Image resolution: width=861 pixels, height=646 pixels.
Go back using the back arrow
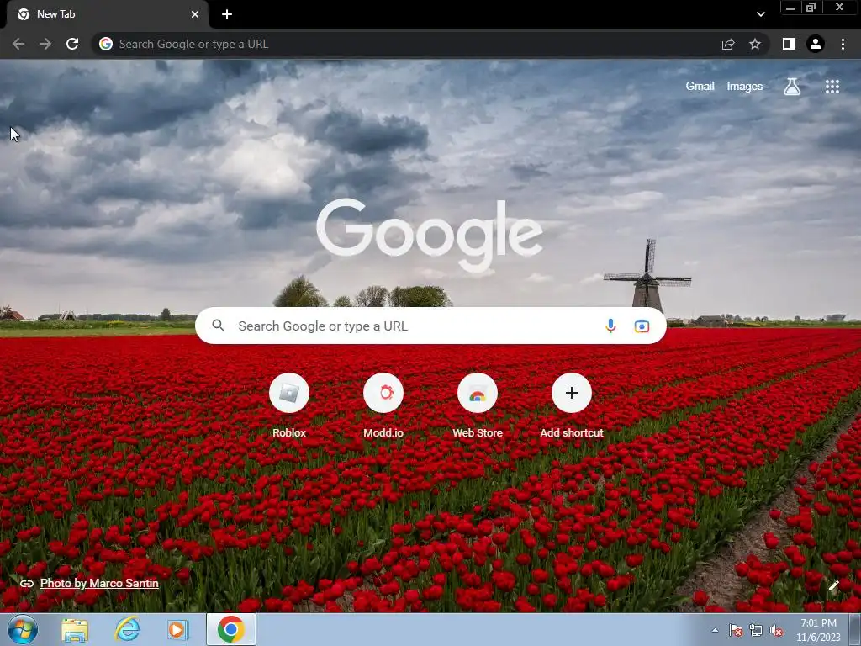tap(18, 44)
